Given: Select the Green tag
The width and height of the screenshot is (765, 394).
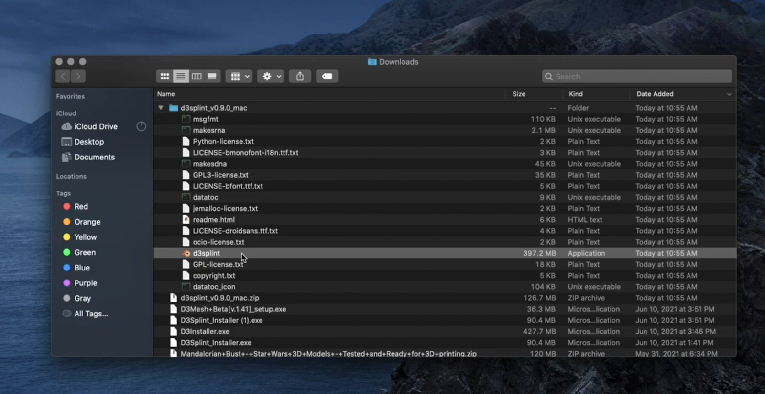Looking at the screenshot, I should [x=85, y=252].
